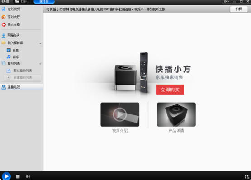
Task: Open 网络任务 download tasks
Action: tap(11, 35)
